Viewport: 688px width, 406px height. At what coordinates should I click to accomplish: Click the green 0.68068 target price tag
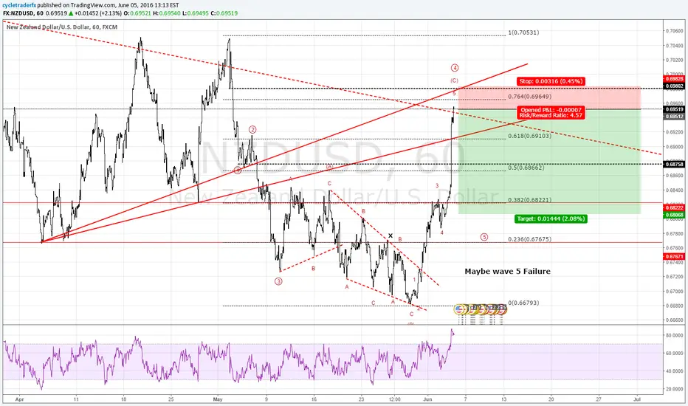click(x=675, y=215)
